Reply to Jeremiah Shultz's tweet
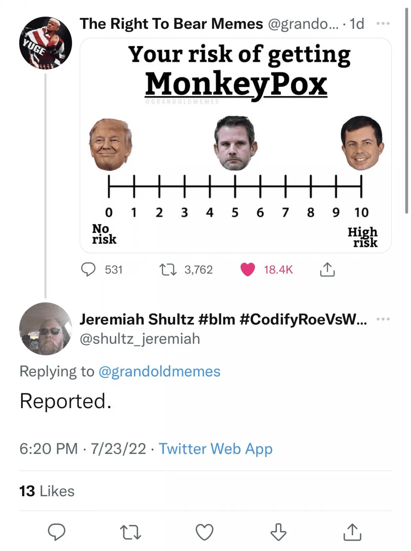411x551 pixels. click(x=56, y=532)
